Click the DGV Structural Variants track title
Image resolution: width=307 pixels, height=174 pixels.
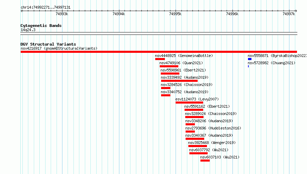[48, 44]
